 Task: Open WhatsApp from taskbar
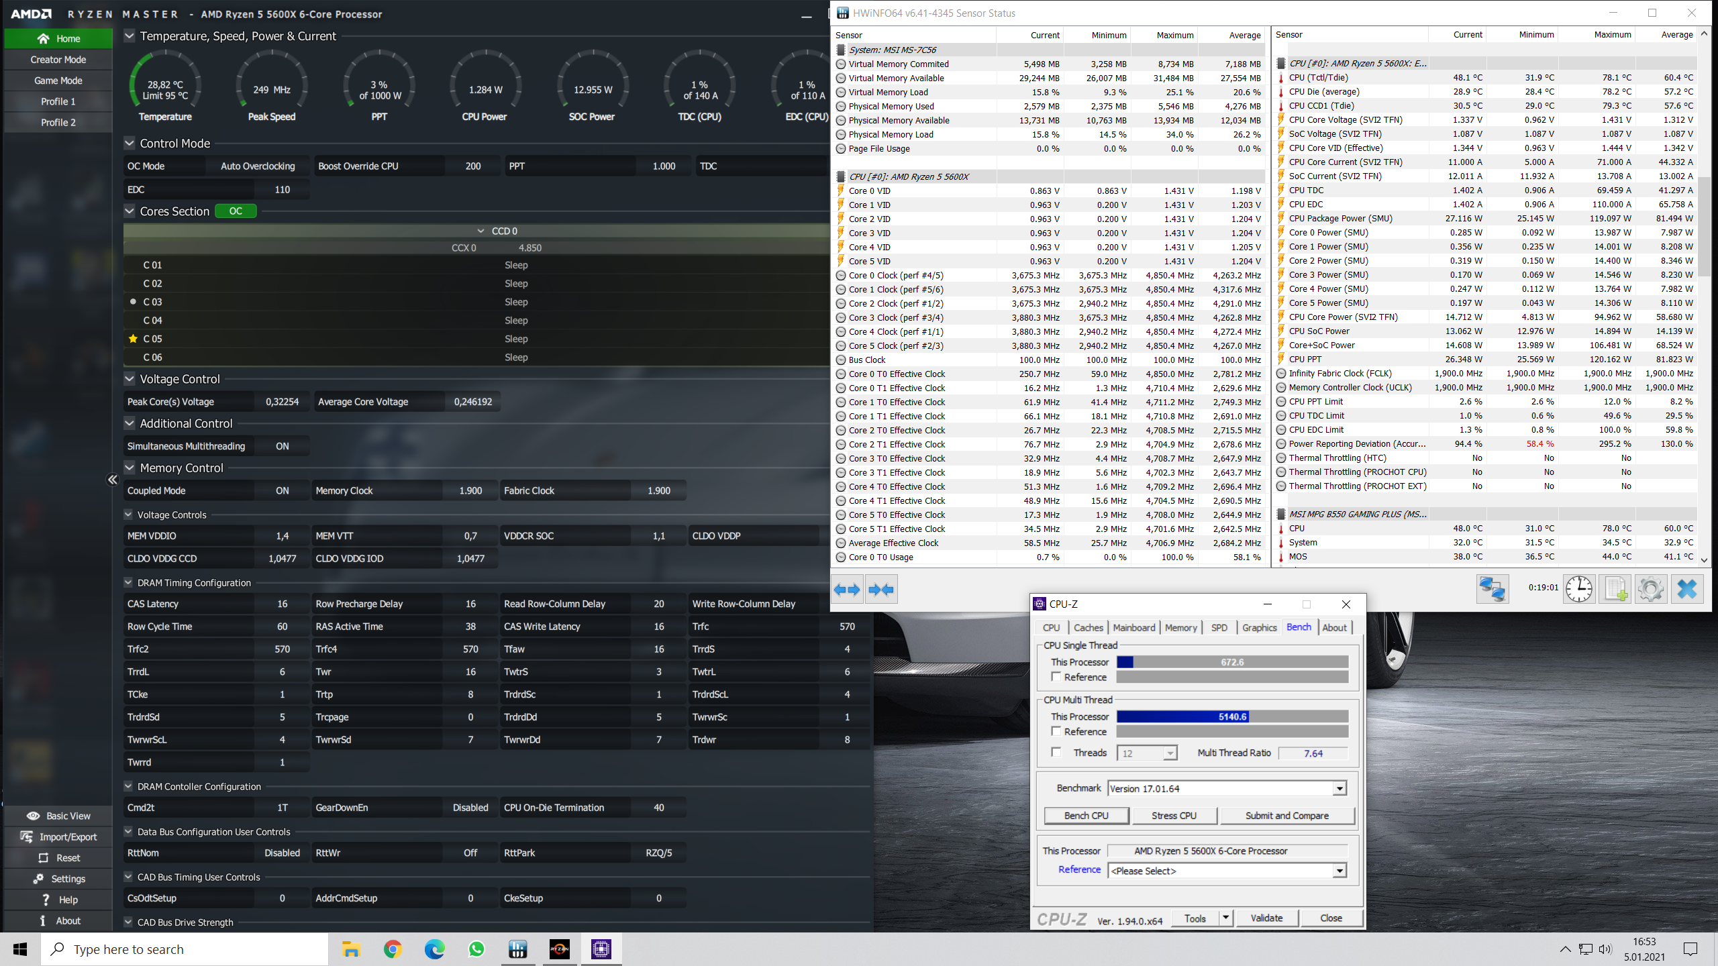pos(476,949)
